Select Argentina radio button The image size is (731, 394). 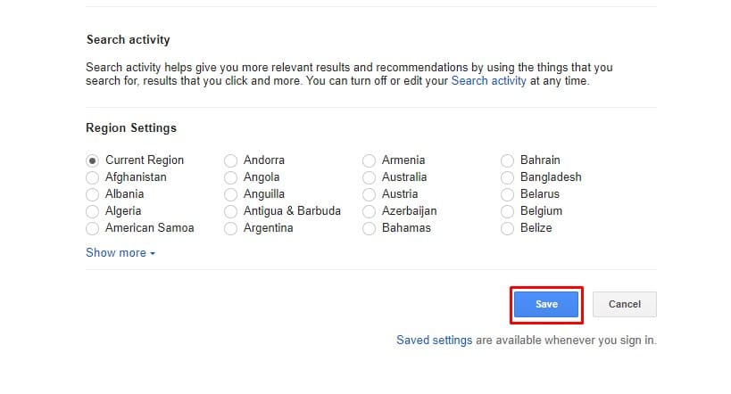point(231,228)
